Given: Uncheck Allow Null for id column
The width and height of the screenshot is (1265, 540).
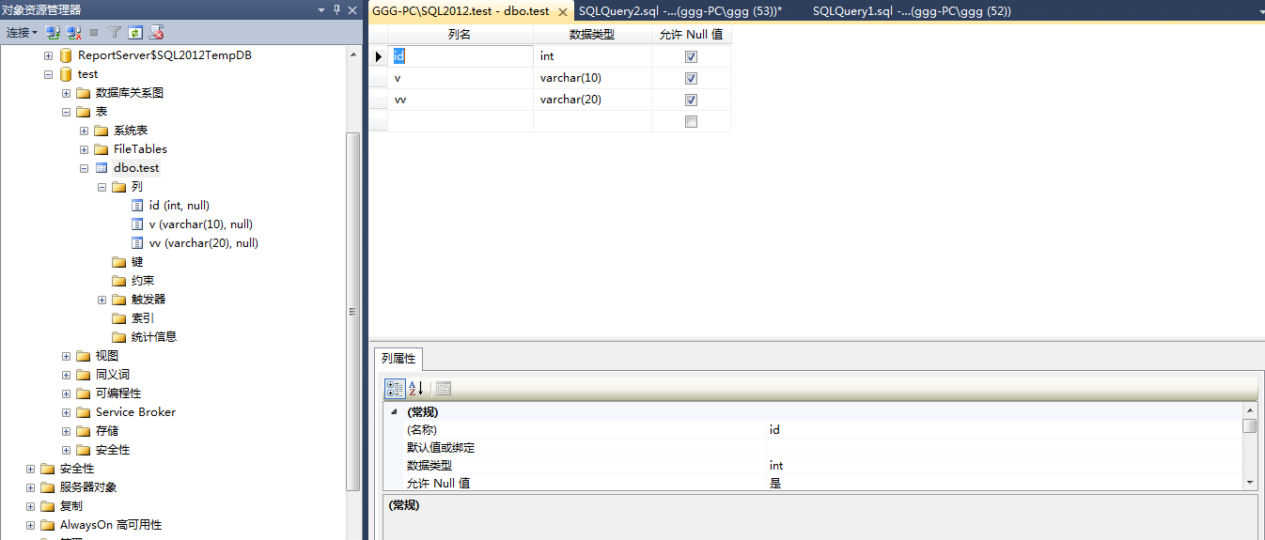Looking at the screenshot, I should coord(691,56).
